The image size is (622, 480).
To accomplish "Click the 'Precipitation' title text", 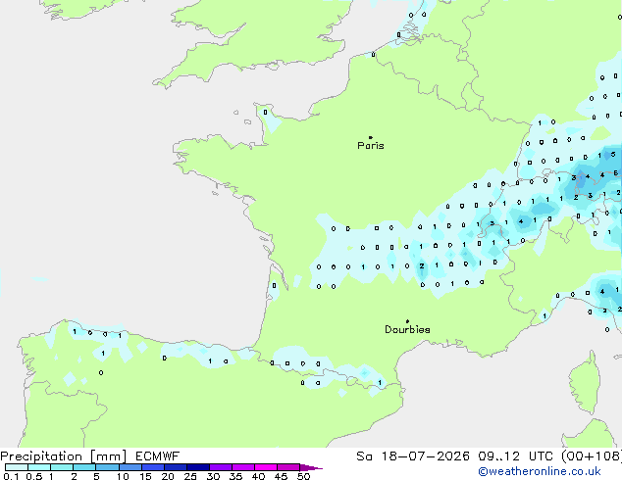I will coord(41,456).
